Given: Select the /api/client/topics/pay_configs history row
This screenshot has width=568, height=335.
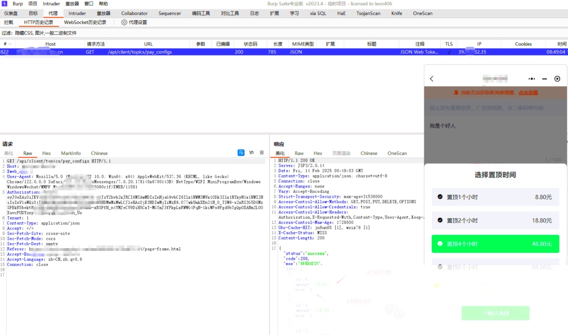Looking at the screenshot, I should click(x=284, y=52).
